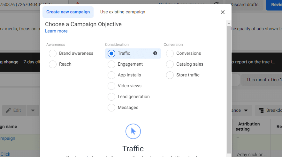This screenshot has width=282, height=157.
Task: Select the Conversions objective
Action: [170, 54]
